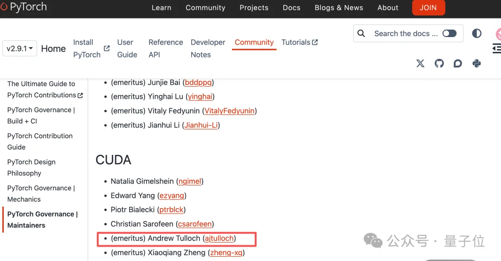Open the ptrblck profile link

tap(171, 210)
